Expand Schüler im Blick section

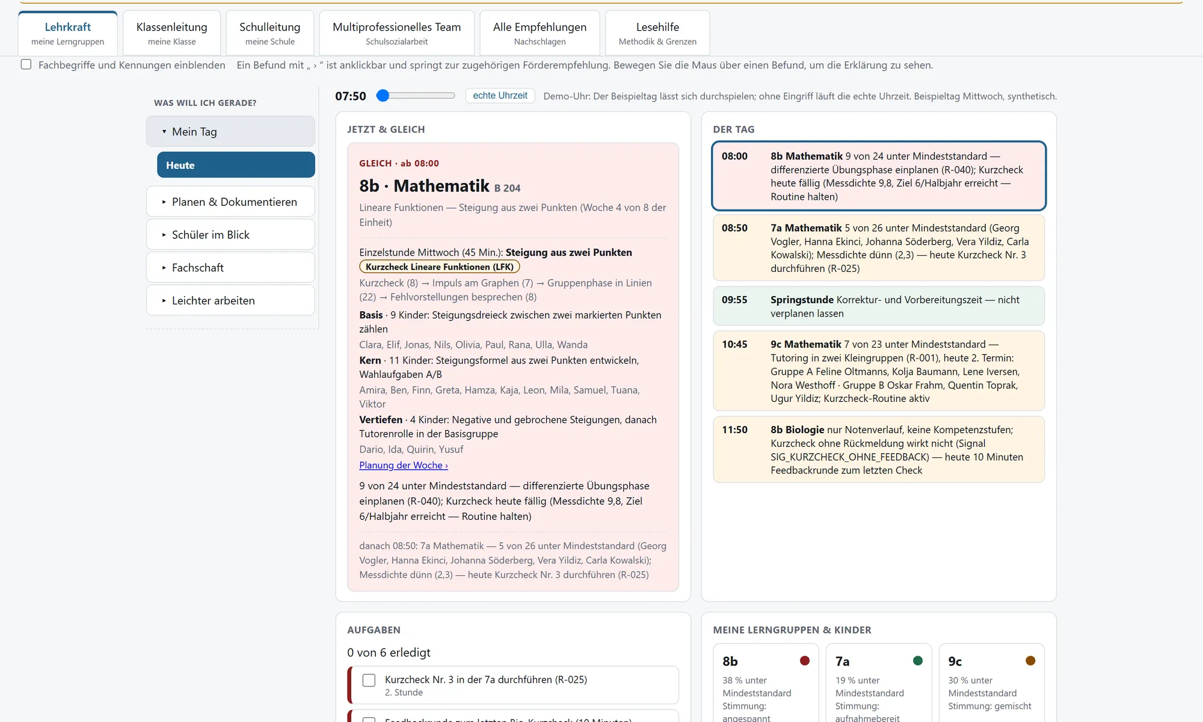click(x=230, y=235)
